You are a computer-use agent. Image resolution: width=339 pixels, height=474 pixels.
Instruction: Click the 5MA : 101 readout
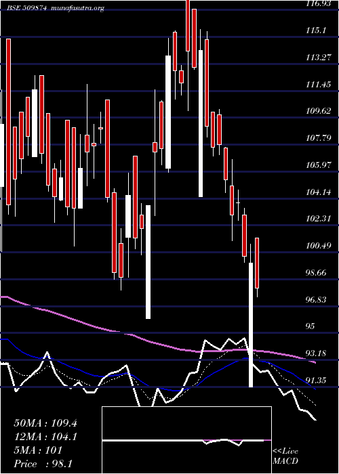click(x=38, y=450)
